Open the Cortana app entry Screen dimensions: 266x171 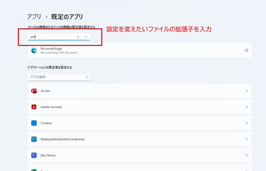pyautogui.click(x=140, y=123)
